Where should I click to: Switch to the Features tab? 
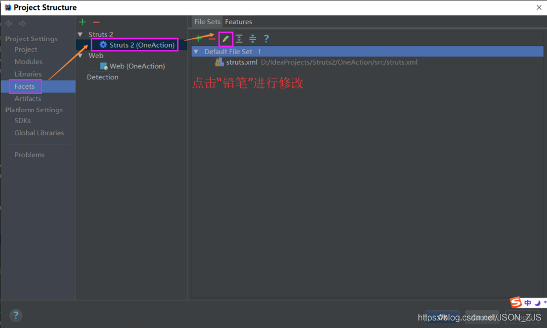(x=238, y=22)
